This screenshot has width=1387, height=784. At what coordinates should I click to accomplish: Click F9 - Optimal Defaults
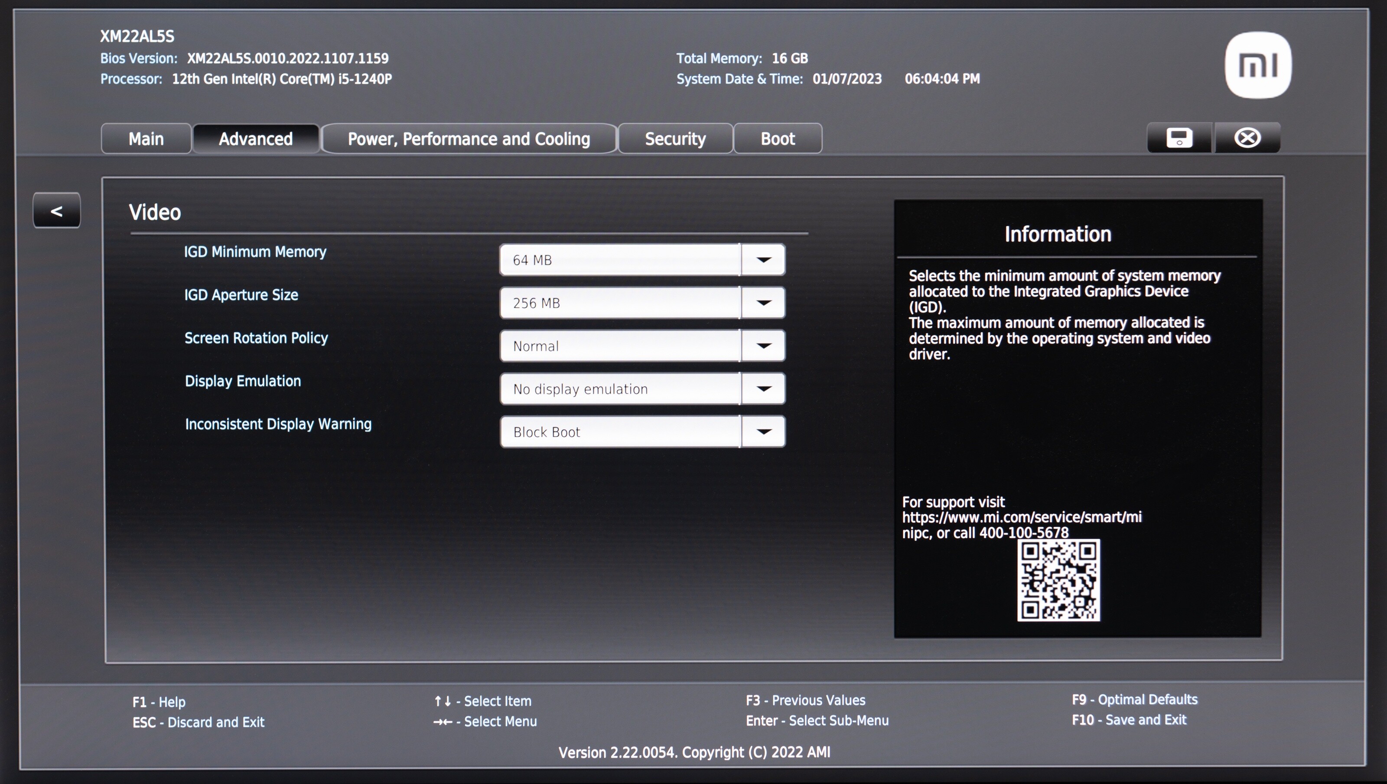(x=1134, y=699)
